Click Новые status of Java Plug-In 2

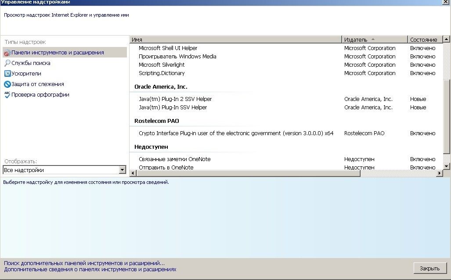click(418, 99)
